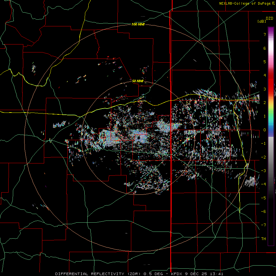Screen dimensions: 276x276
Task: Click the "50 NMI" range ring label
Action: click(138, 81)
